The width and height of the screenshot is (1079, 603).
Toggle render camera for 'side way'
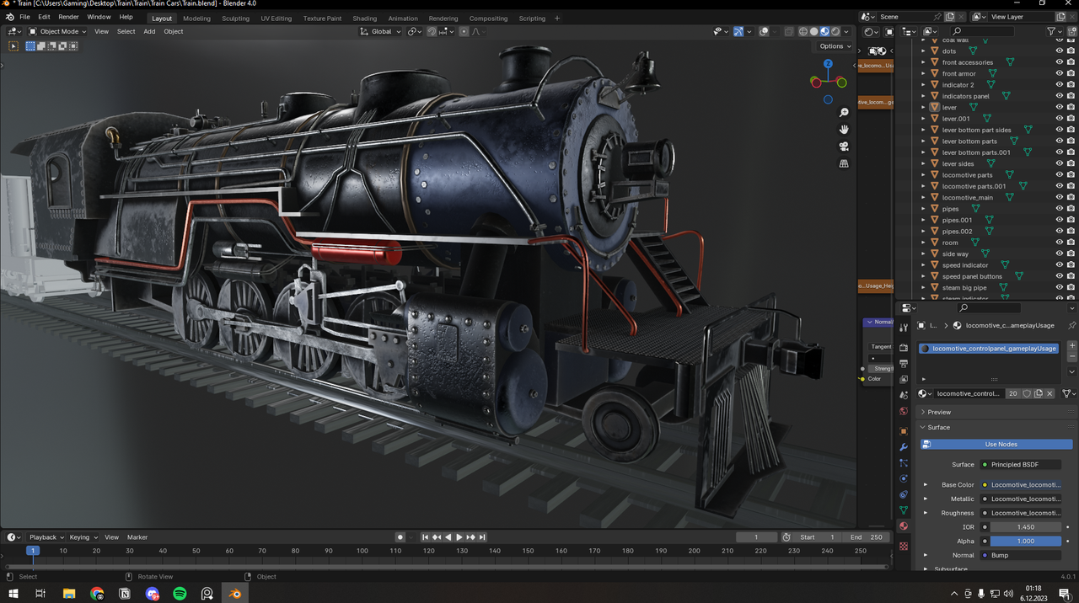pyautogui.click(x=1071, y=253)
